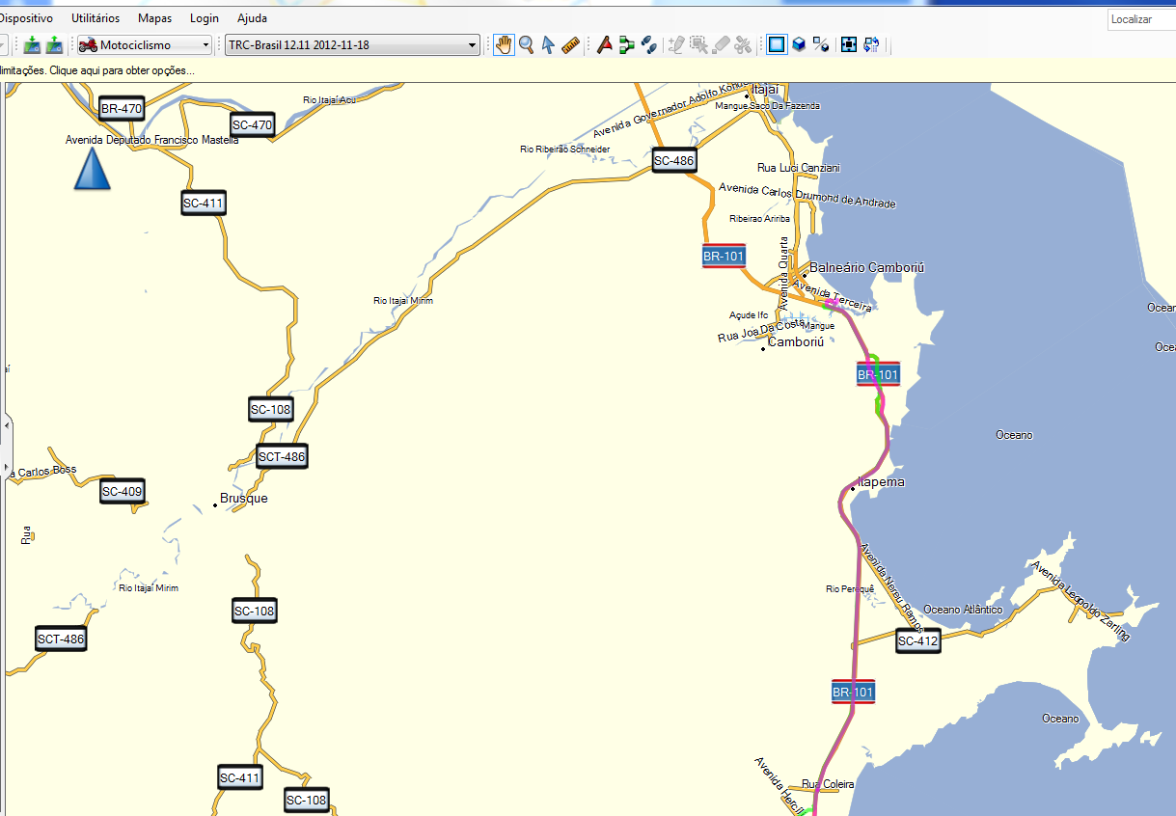Choose the Route creation tool
Viewport: 1176px width, 816px height.
(626, 44)
